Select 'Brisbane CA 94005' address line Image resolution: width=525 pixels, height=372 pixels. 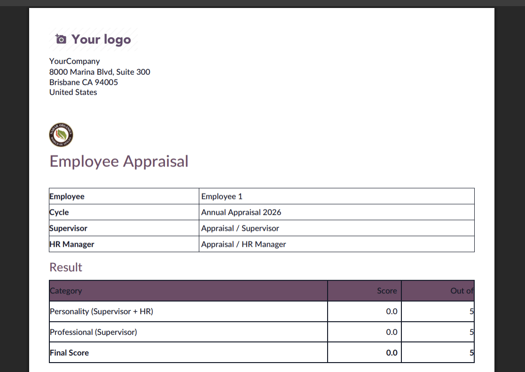point(83,82)
